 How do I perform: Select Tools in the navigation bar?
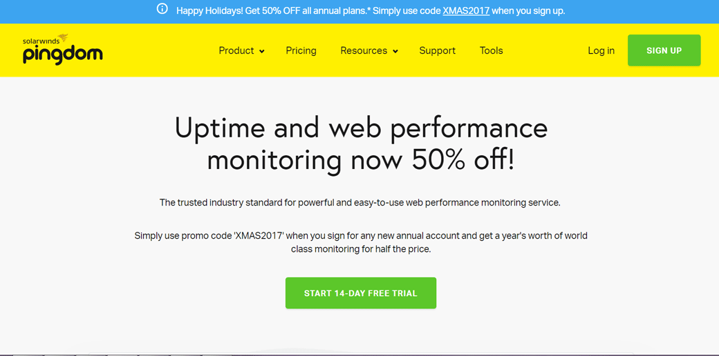(x=491, y=50)
